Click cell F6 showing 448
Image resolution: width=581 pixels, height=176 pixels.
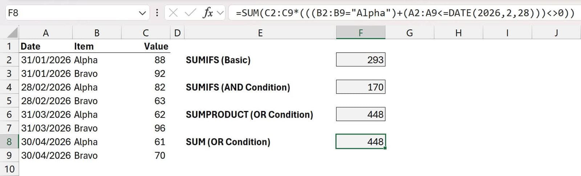(x=361, y=115)
